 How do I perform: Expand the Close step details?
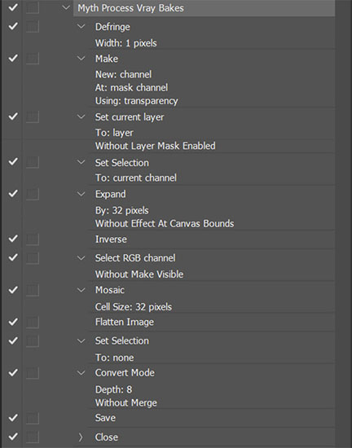(x=81, y=437)
